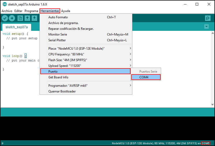Choose Monitor Serie menu entry
Viewport: 215px width, 146px height.
[86, 34]
